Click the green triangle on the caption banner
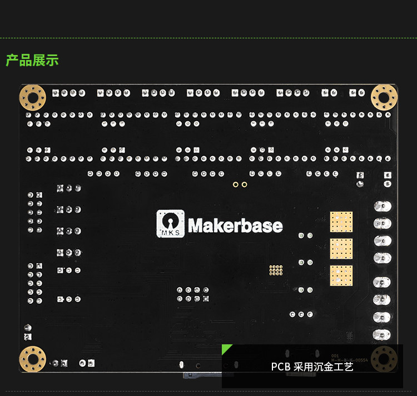This screenshot has height=396, width=417. tap(226, 349)
